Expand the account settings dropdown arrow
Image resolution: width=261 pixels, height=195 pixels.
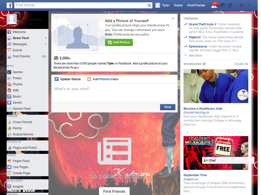[248, 5]
